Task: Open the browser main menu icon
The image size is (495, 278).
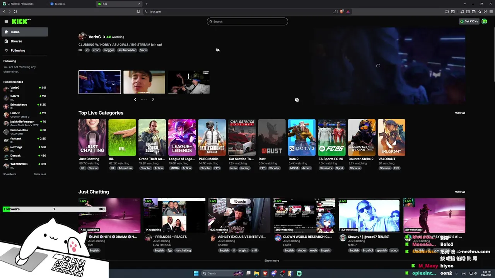Action: click(491, 12)
